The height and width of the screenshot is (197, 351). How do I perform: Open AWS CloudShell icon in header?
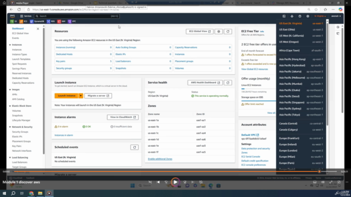coord(284,16)
